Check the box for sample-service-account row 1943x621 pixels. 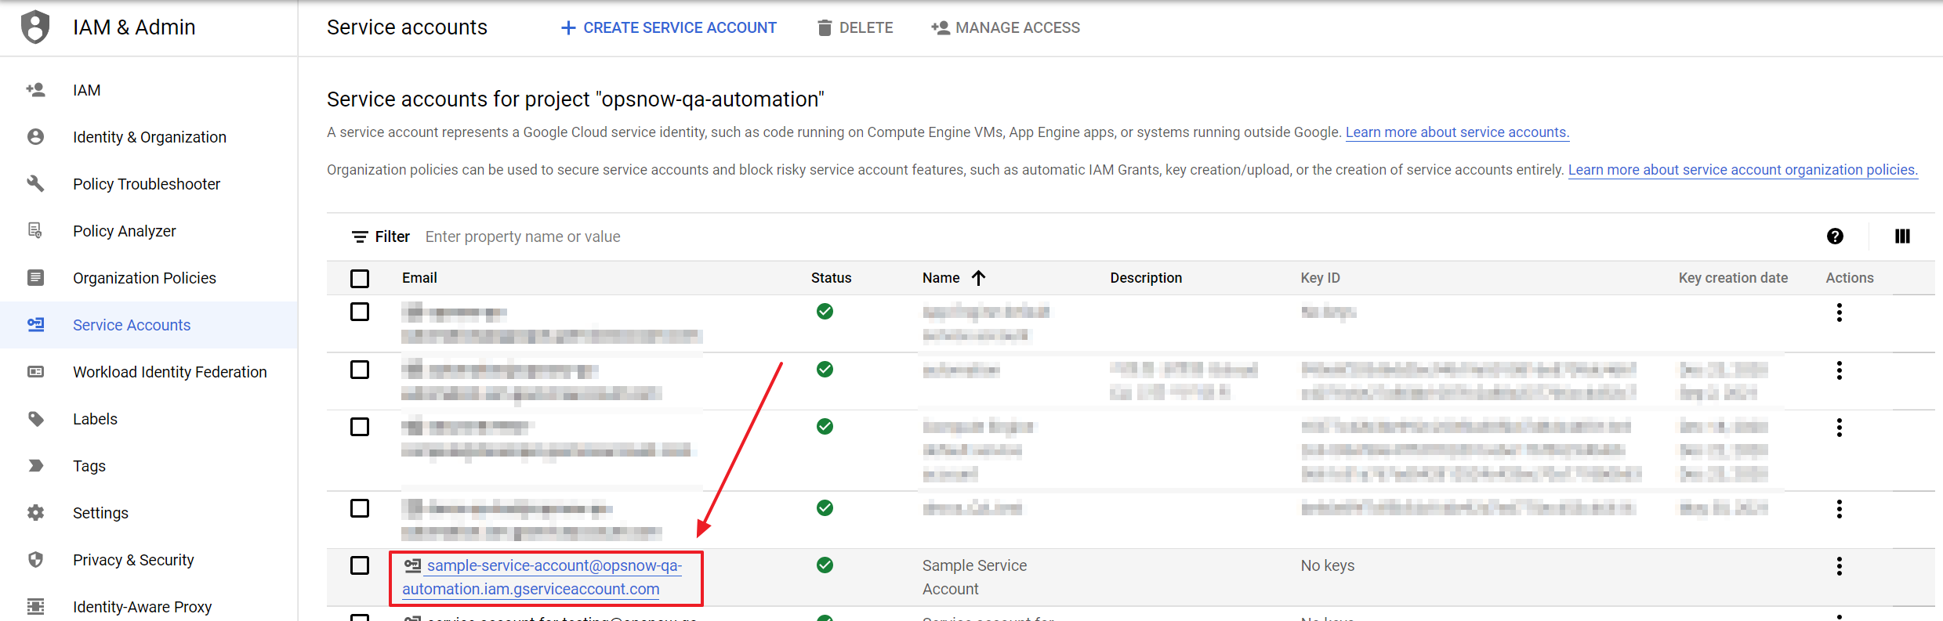pos(360,565)
